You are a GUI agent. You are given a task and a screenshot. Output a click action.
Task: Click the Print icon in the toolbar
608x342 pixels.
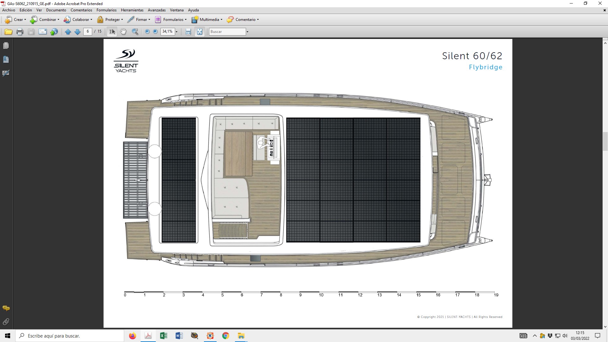[20, 32]
